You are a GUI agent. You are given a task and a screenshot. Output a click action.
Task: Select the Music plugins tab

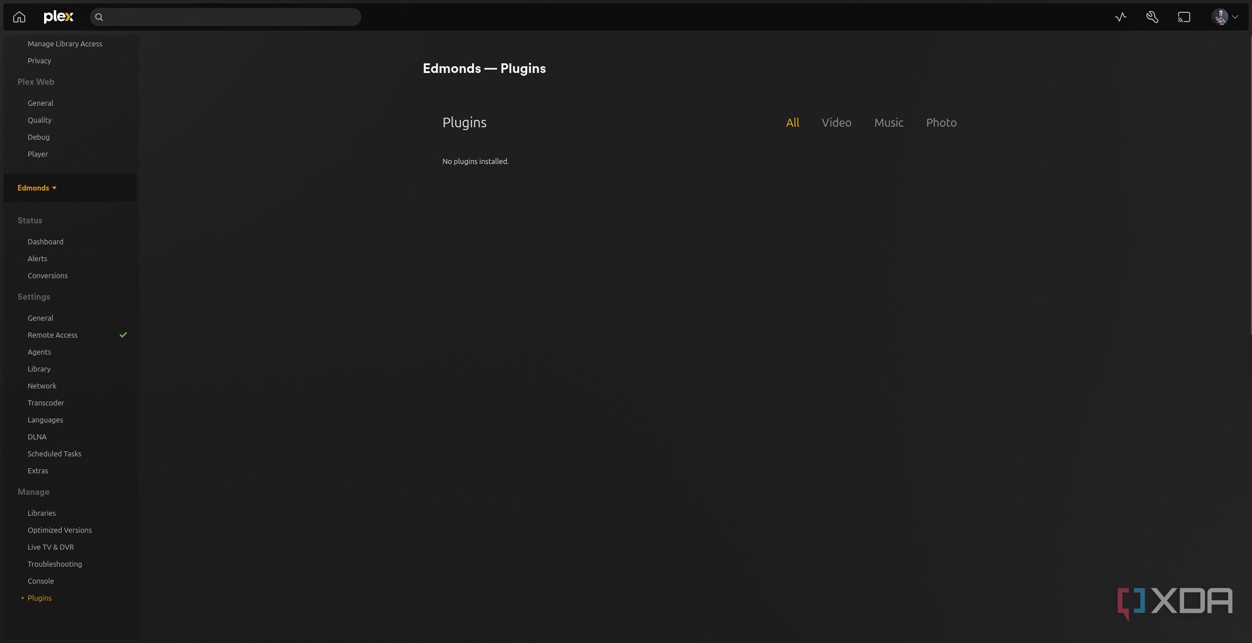(x=888, y=123)
